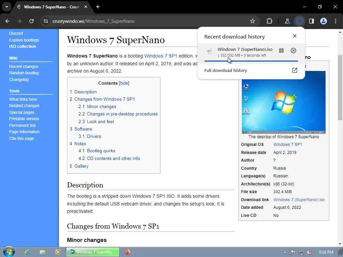Go back to the previous page

click(7, 21)
